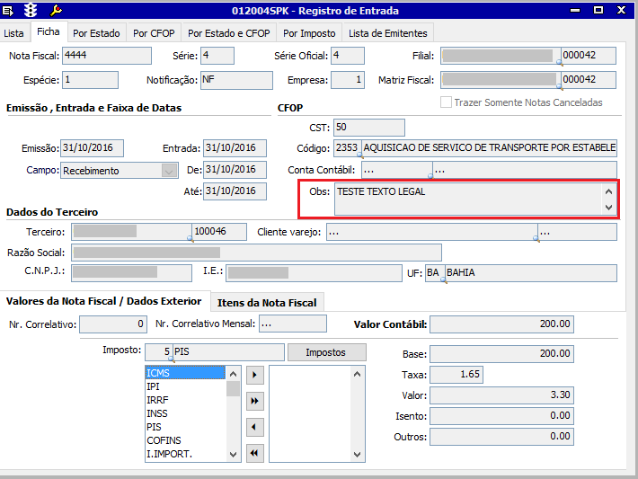The width and height of the screenshot is (638, 479).
Task: Open the Lista de Emitentes tab
Action: coord(388,33)
